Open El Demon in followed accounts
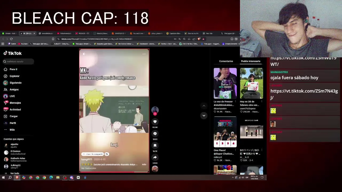 tap(15, 153)
